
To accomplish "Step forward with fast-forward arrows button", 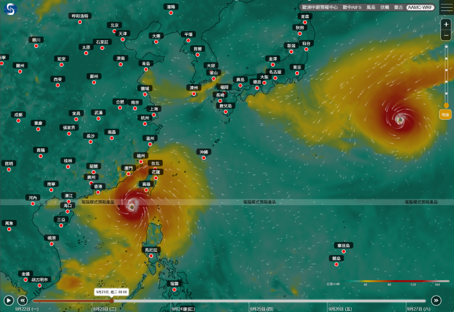I will 436,300.
